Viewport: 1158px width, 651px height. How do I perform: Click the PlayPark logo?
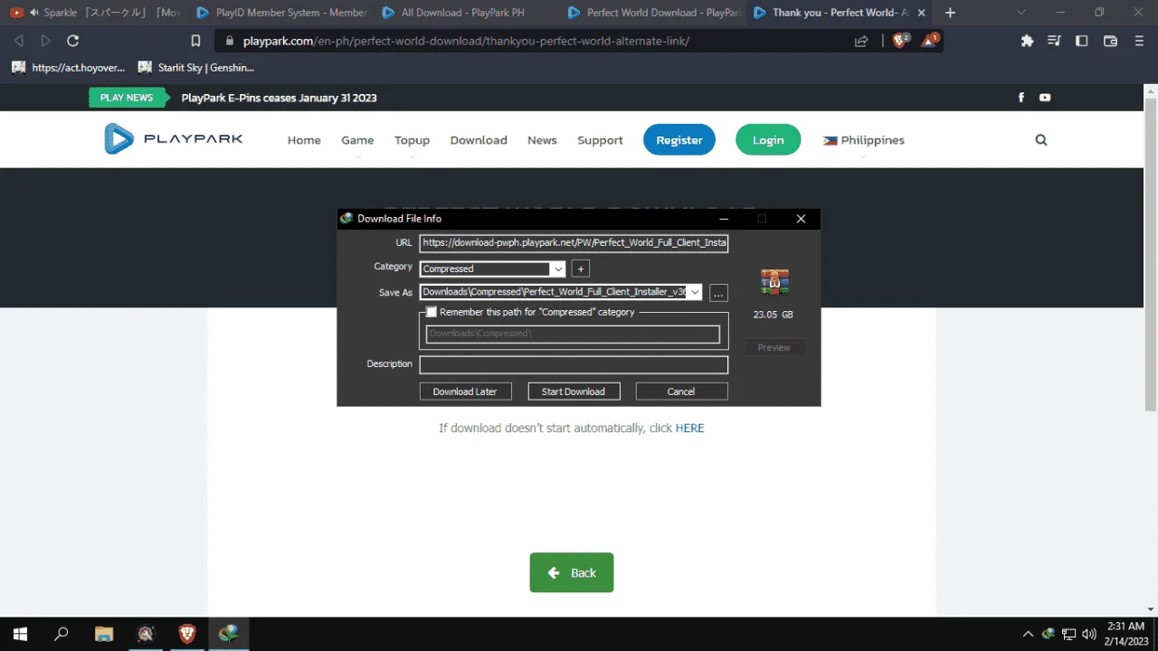[x=173, y=139]
